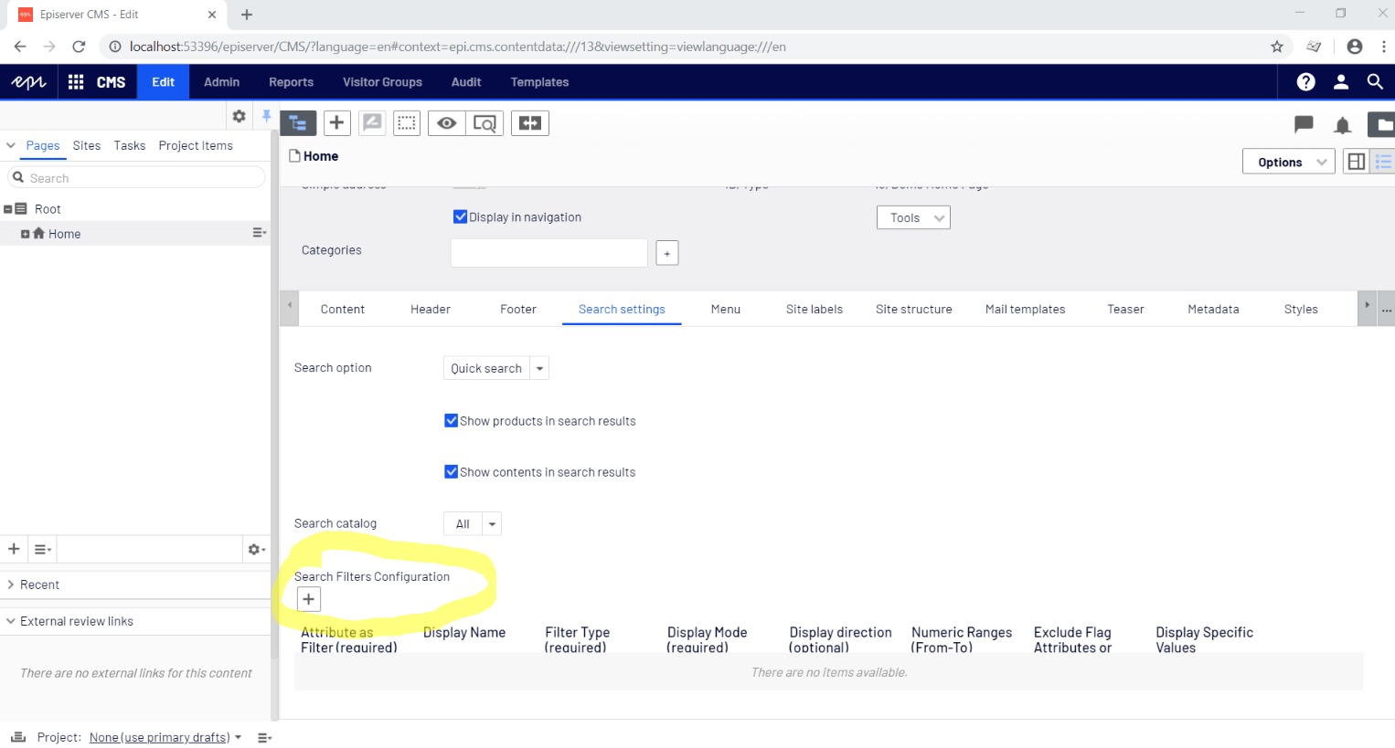The width and height of the screenshot is (1395, 748).
Task: Select the Home page tree item
Action: click(x=64, y=234)
